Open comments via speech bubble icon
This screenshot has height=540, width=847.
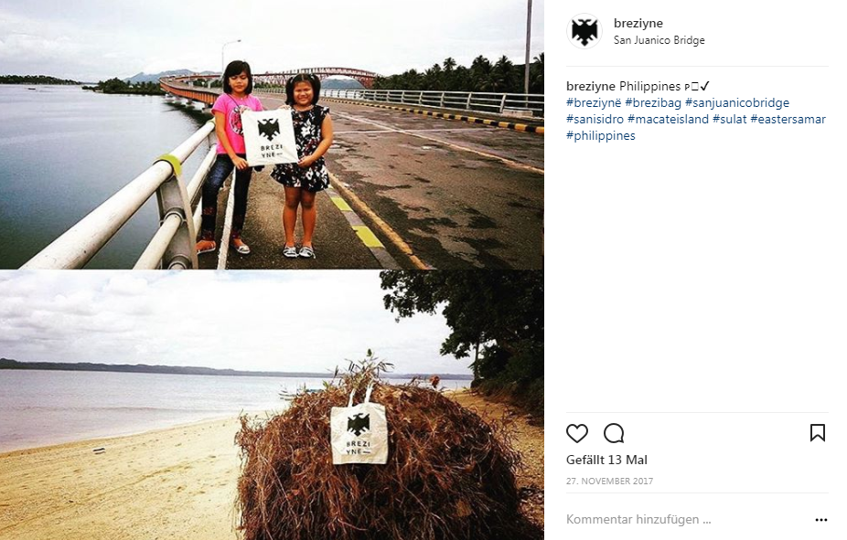click(x=614, y=433)
